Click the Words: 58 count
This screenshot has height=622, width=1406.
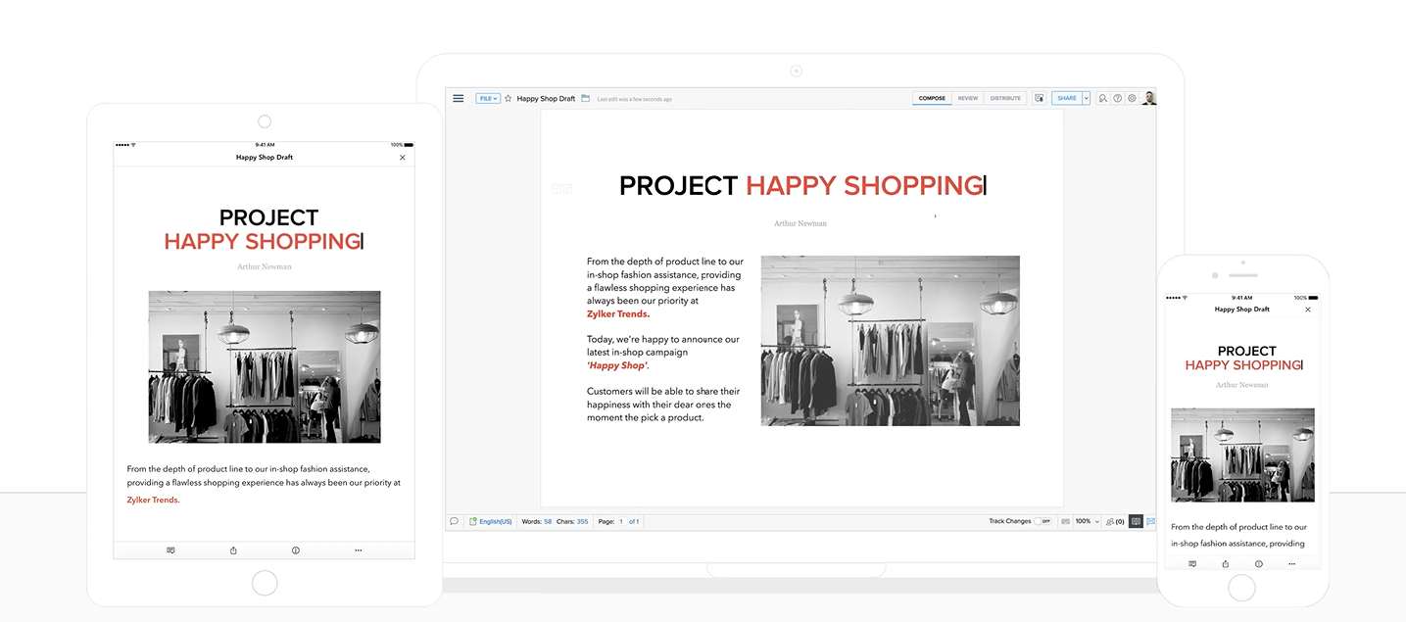pyautogui.click(x=537, y=521)
